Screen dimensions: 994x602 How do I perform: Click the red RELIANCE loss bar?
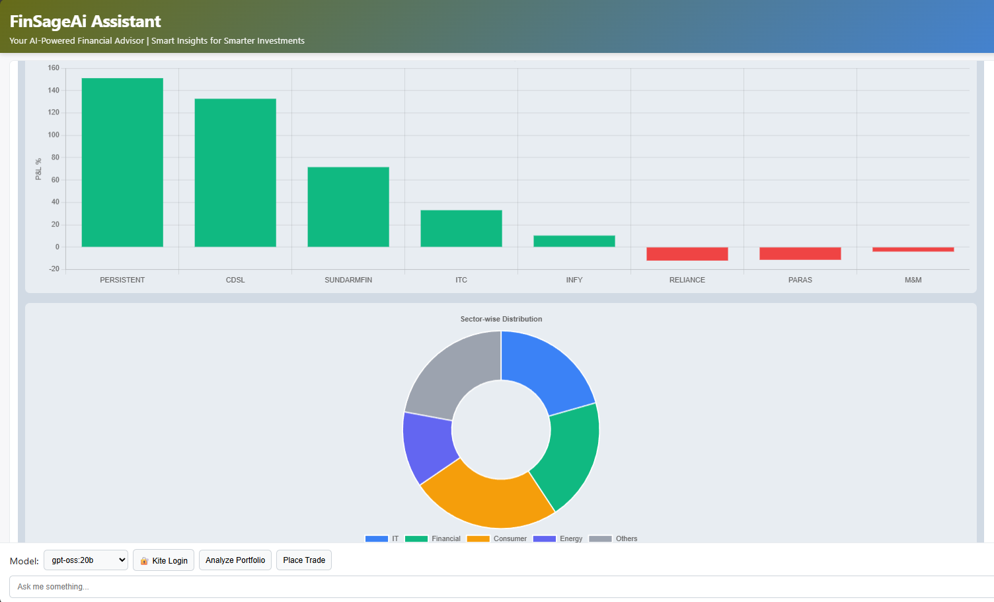point(687,253)
